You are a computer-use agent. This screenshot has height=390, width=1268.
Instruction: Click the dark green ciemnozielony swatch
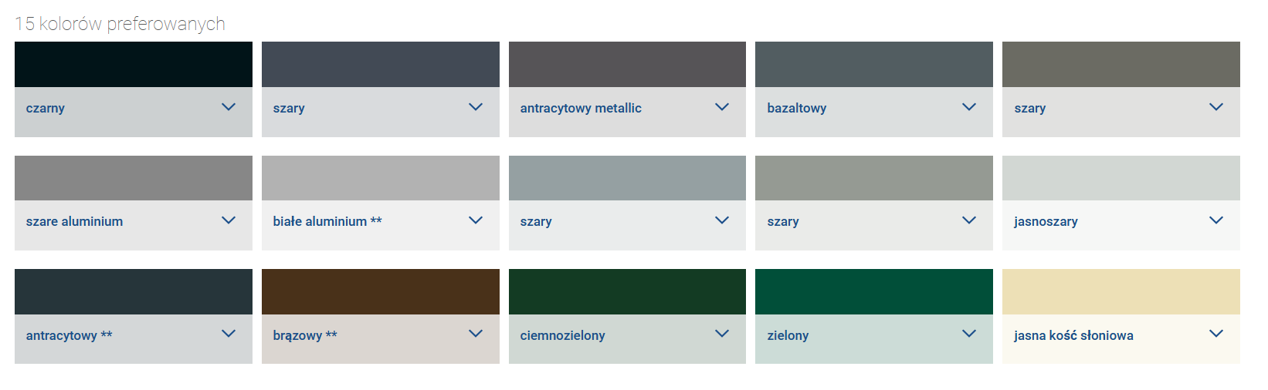click(627, 291)
